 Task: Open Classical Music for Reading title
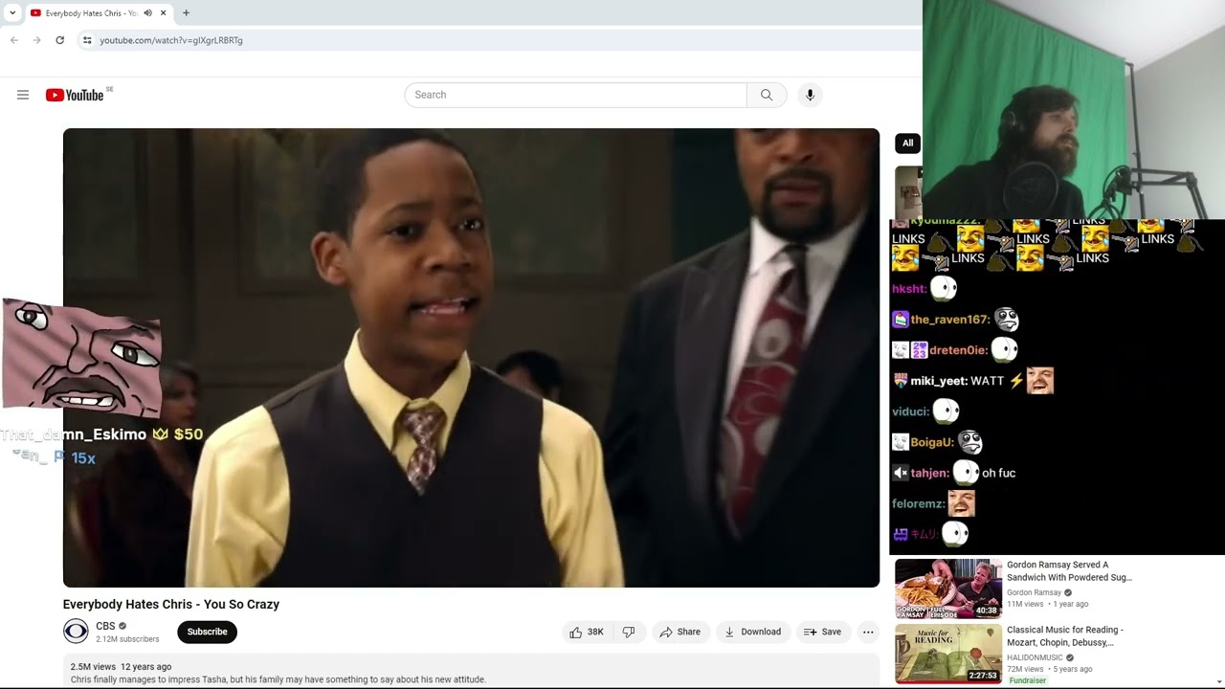[1065, 636]
